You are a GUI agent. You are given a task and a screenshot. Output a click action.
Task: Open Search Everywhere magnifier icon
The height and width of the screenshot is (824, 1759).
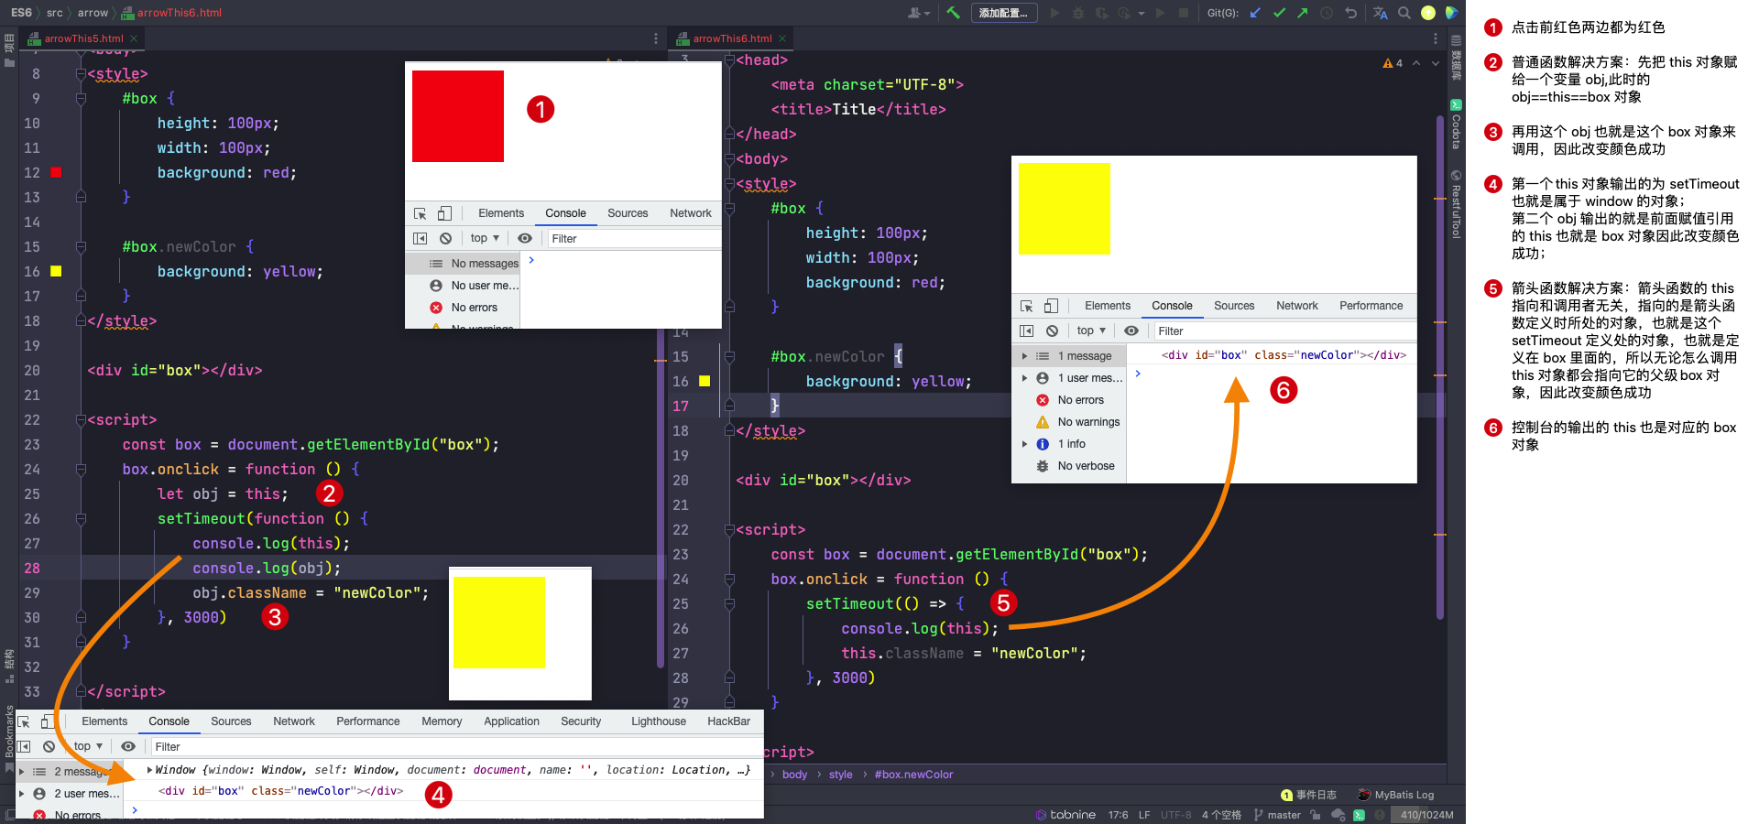(1404, 13)
